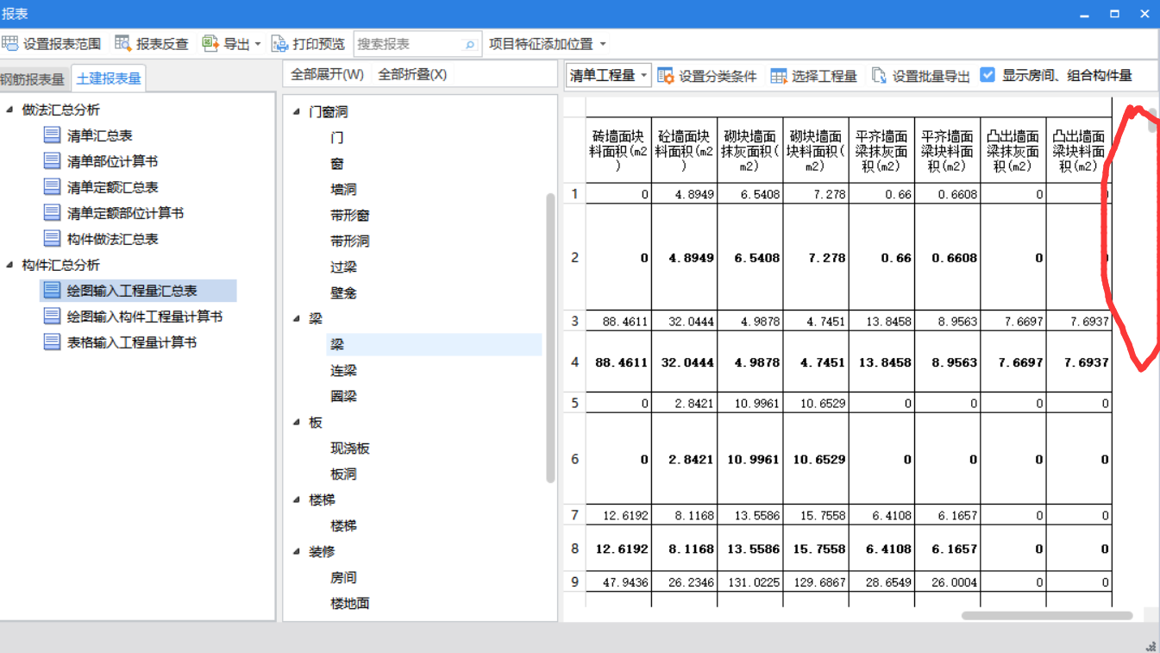This screenshot has height=653, width=1160.
Task: Switch to 钢筋报表量 tab
Action: tap(33, 79)
